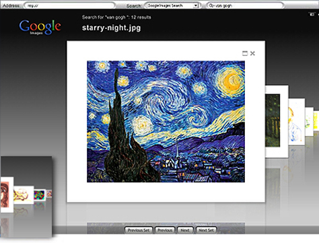Viewport: 319px width, 243px height.
Task: Load the Next Set of results
Action: 206,230
